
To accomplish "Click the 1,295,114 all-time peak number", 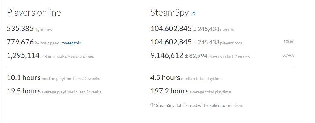I will point(23,55).
